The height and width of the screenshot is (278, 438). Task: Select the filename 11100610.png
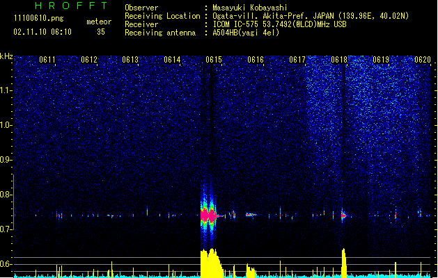pyautogui.click(x=39, y=18)
